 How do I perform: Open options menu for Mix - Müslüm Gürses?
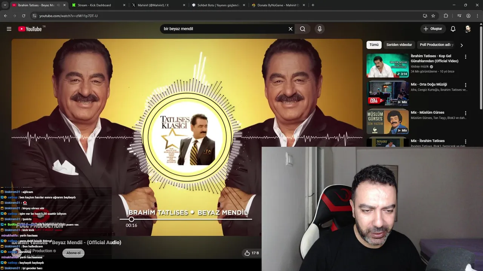coord(466,113)
